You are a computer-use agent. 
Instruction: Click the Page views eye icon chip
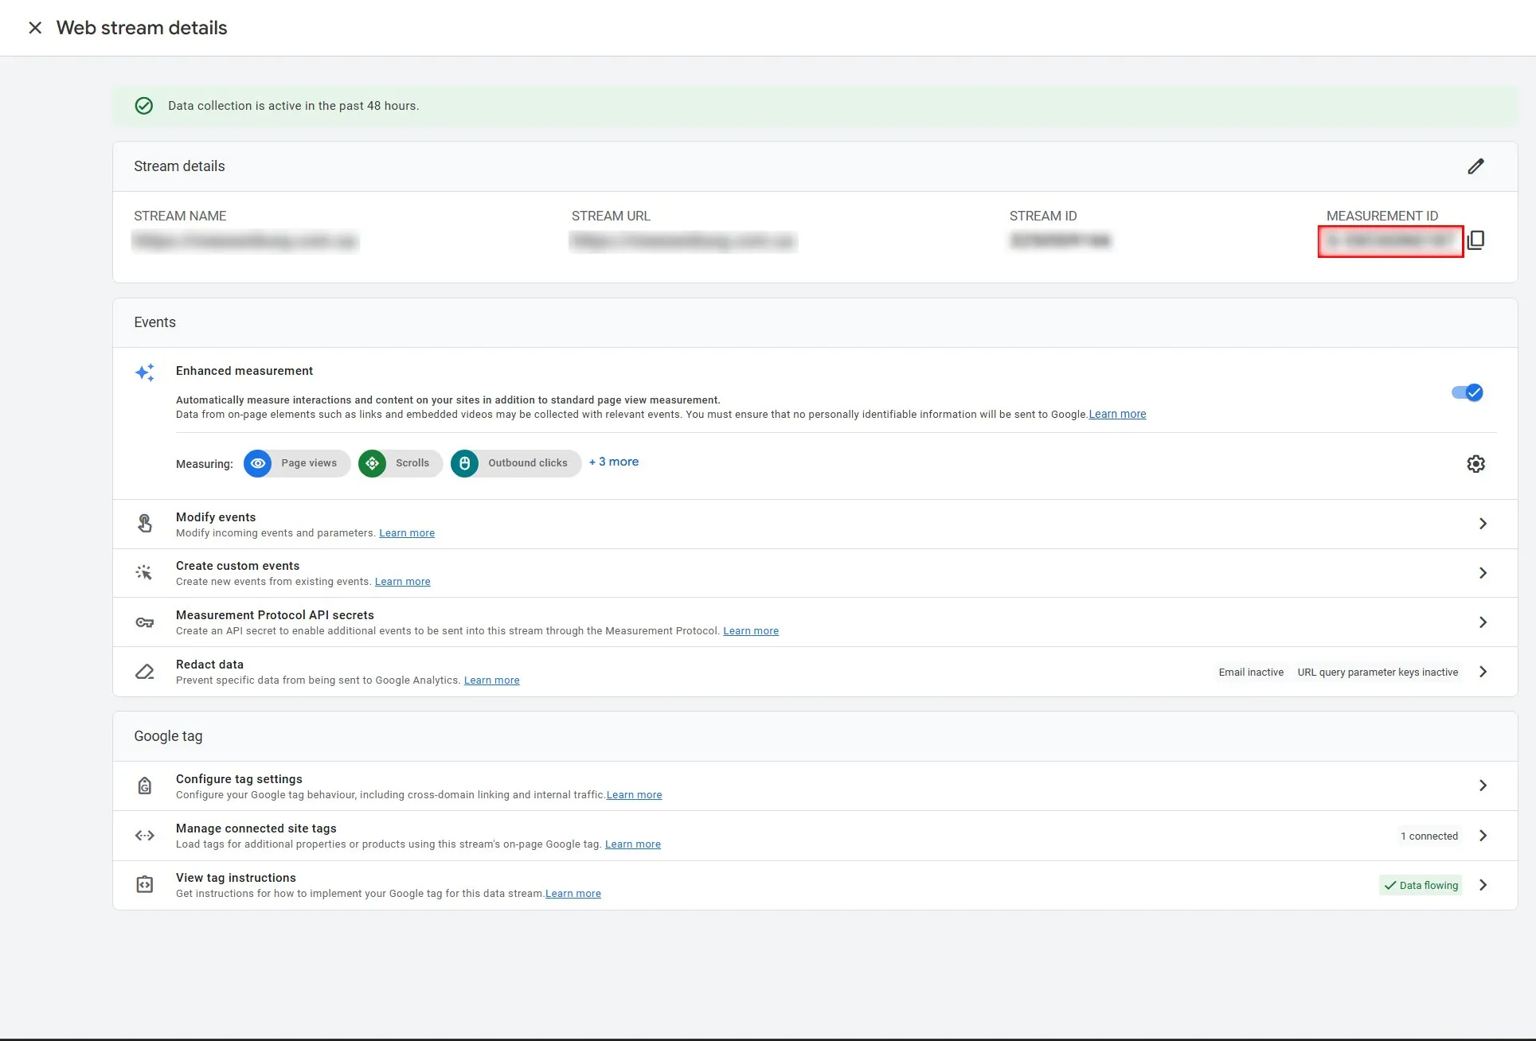click(x=258, y=463)
